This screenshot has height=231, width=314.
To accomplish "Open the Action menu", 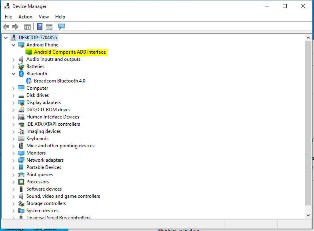I will coord(25,17).
